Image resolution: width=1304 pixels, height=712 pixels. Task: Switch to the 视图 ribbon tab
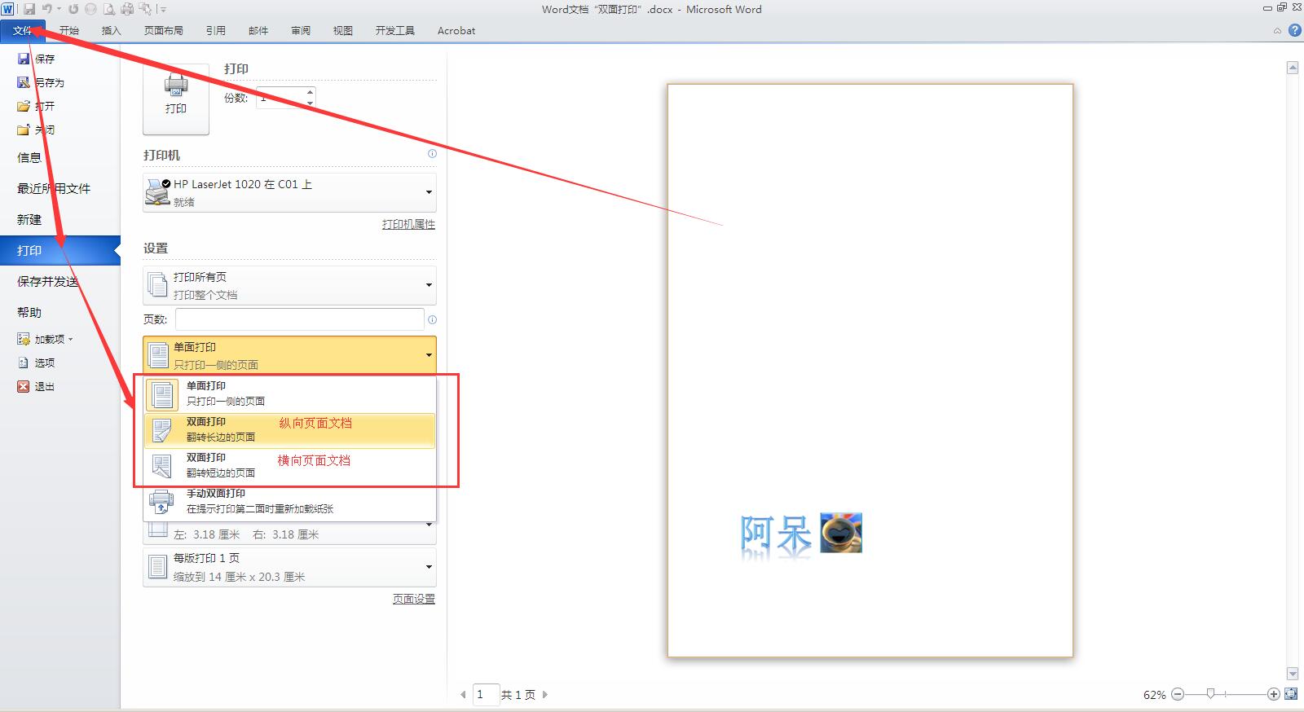tap(343, 31)
